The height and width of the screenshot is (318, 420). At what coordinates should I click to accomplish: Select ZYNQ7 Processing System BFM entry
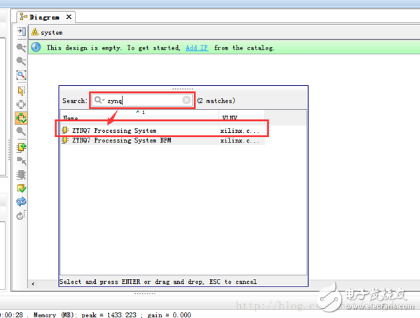tap(120, 140)
